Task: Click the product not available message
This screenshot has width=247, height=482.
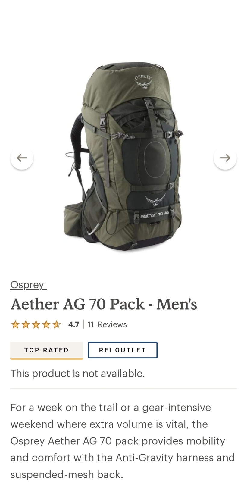Action: click(x=78, y=374)
